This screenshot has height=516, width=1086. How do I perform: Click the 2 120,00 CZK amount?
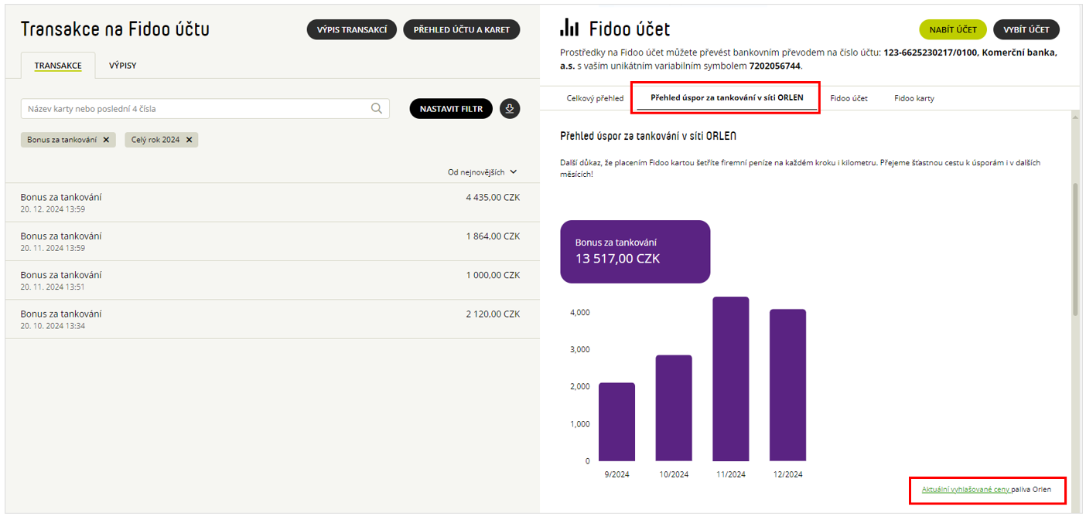tap(493, 314)
